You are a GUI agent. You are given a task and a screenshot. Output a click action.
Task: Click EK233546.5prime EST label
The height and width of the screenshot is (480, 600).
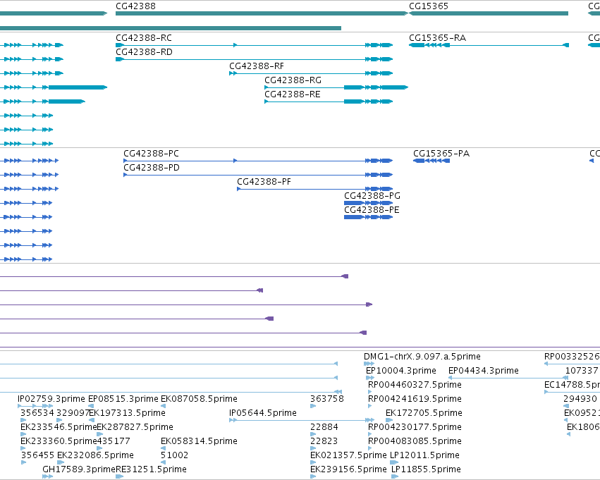[58, 427]
